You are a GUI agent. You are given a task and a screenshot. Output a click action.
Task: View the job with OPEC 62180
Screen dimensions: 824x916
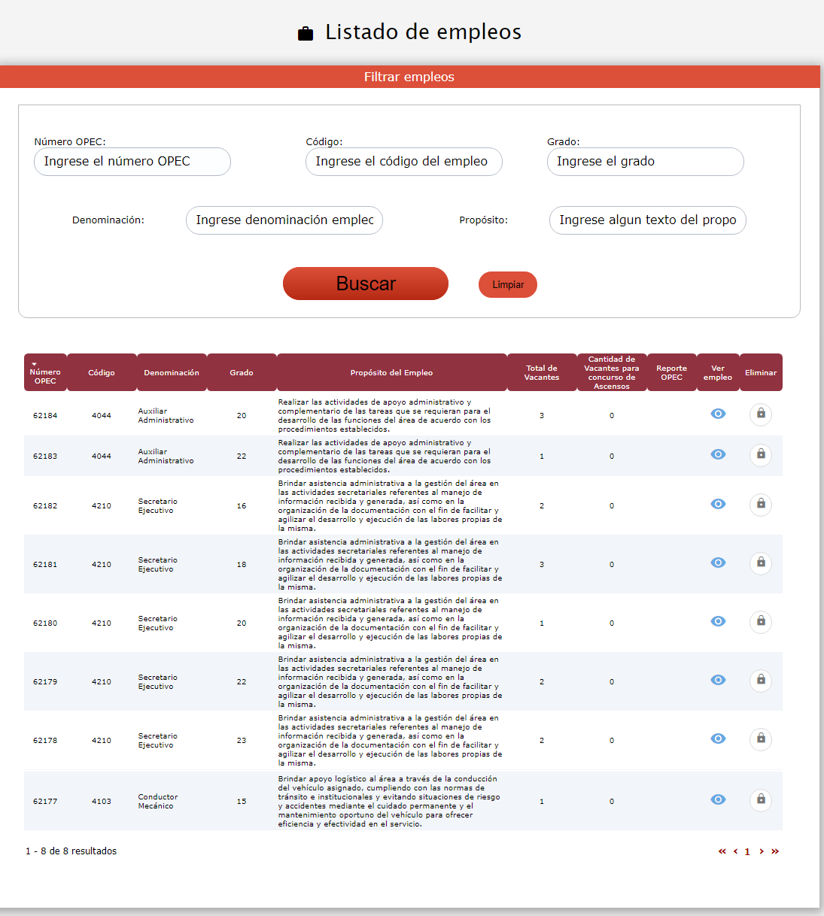pyautogui.click(x=718, y=621)
